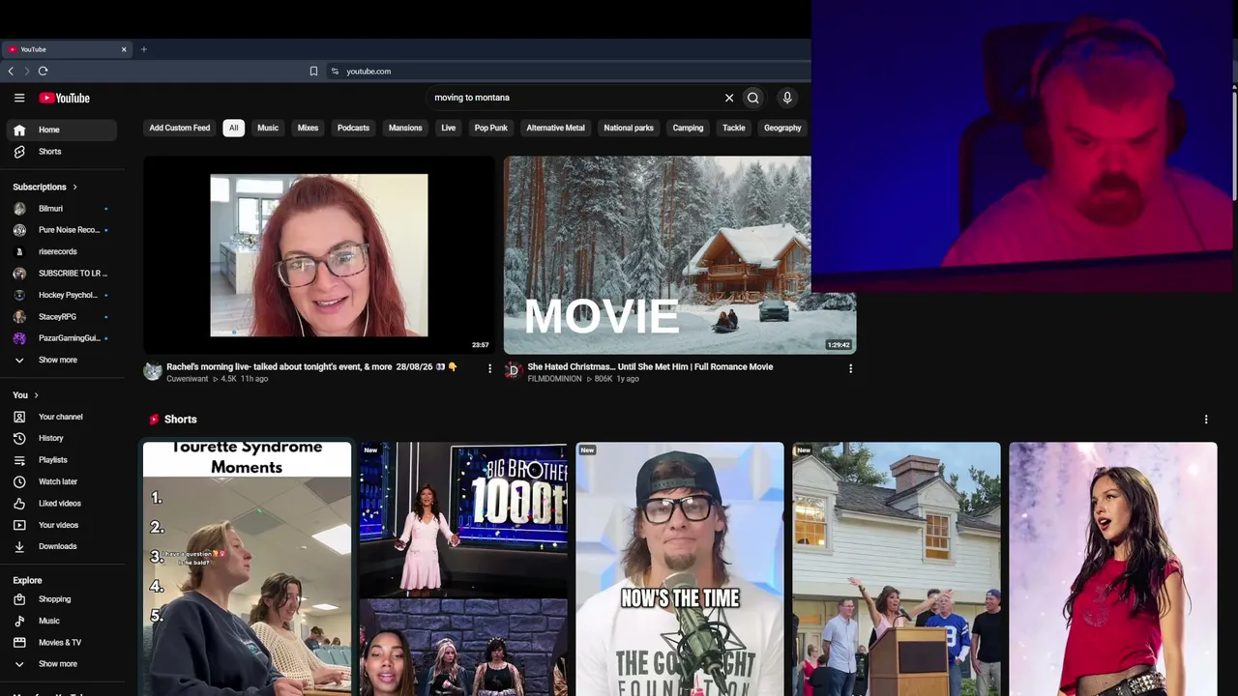
Task: Expand Show more under Explore
Action: pos(62,664)
